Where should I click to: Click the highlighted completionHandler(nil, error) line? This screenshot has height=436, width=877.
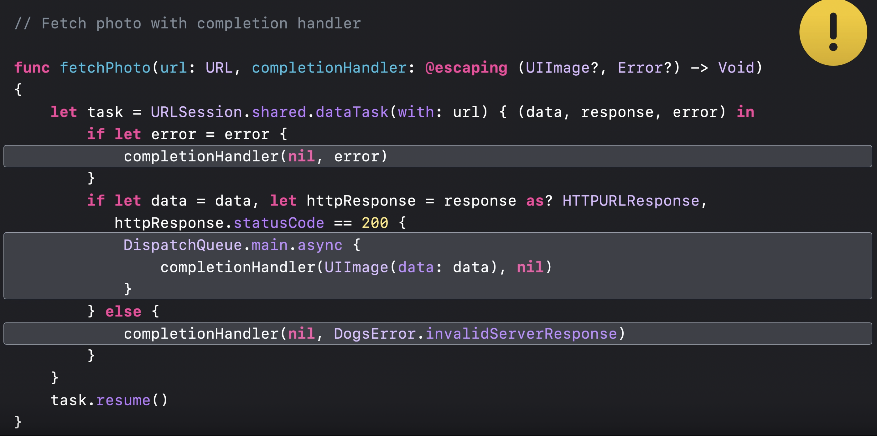[x=255, y=156]
